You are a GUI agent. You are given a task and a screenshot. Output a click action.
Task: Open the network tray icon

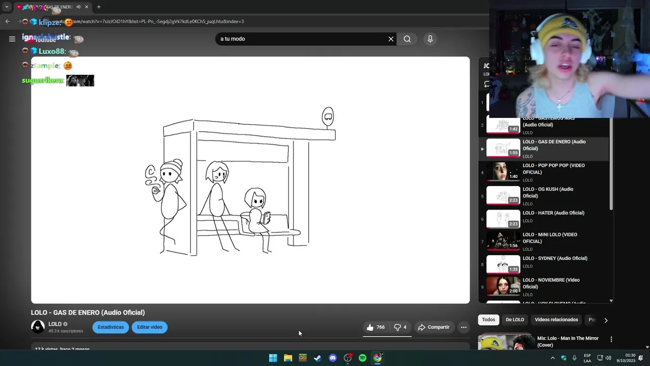[600, 358]
